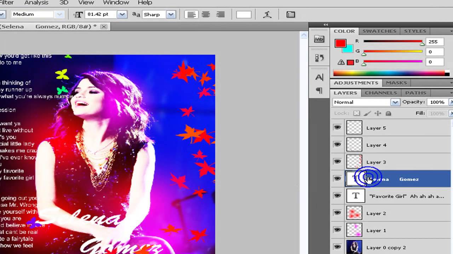Lock all with padlock icon
The width and height of the screenshot is (453, 254).
(x=388, y=113)
